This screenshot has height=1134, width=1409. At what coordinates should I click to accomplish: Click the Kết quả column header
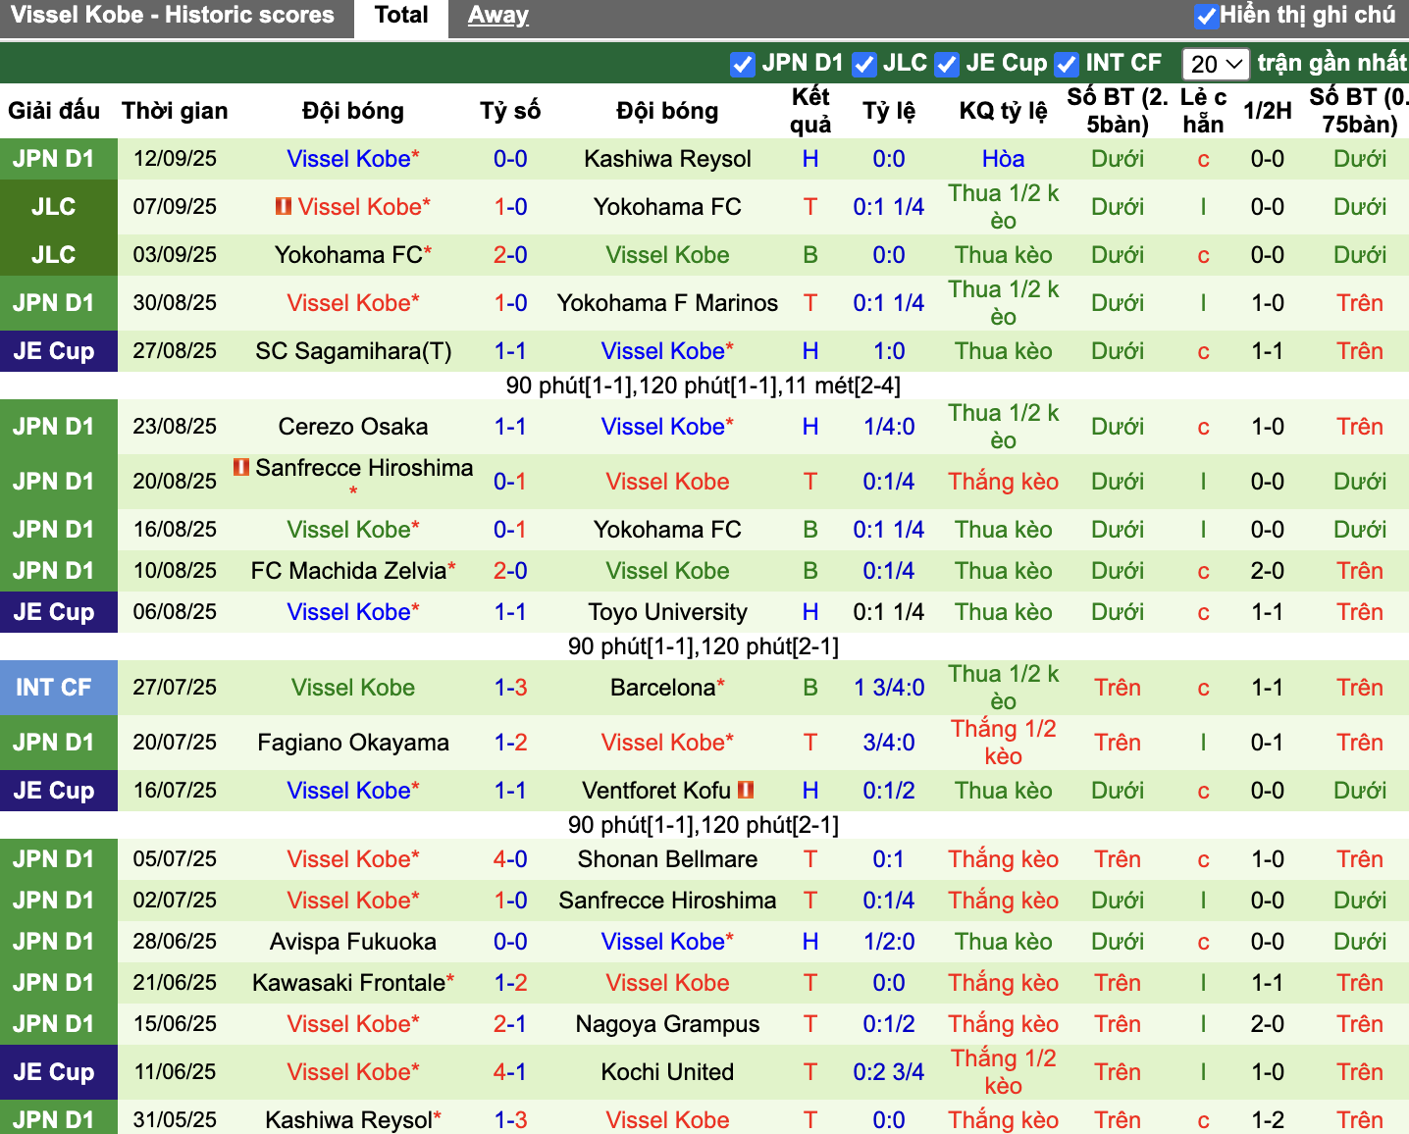pos(810,111)
